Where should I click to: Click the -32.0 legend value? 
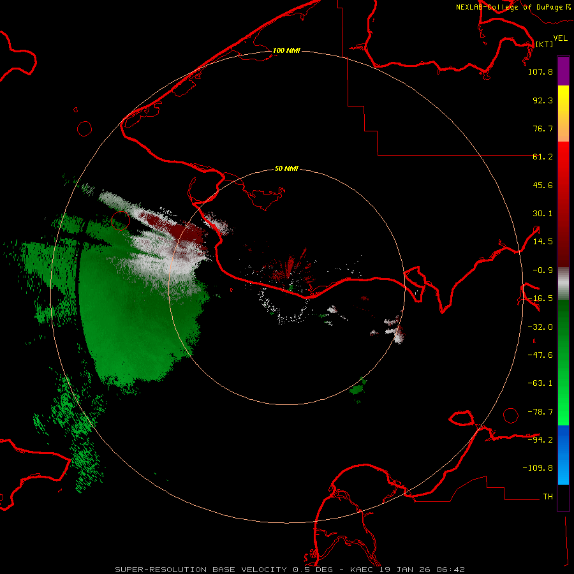(x=540, y=327)
